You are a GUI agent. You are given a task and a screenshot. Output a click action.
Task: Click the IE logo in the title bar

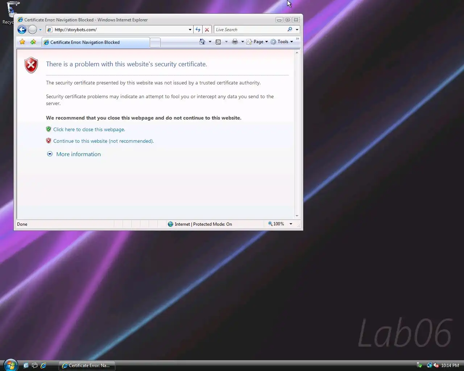click(20, 20)
